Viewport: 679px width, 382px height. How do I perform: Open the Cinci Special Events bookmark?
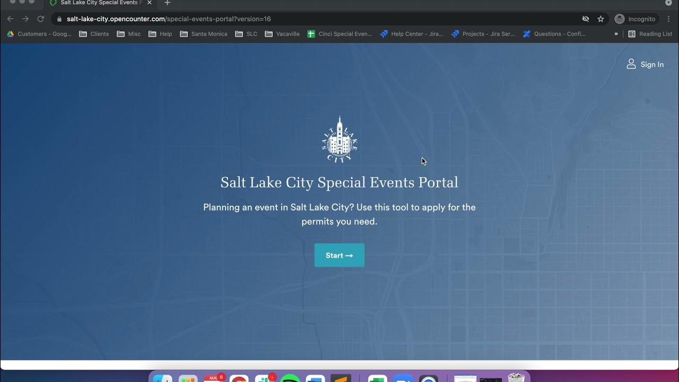point(339,34)
